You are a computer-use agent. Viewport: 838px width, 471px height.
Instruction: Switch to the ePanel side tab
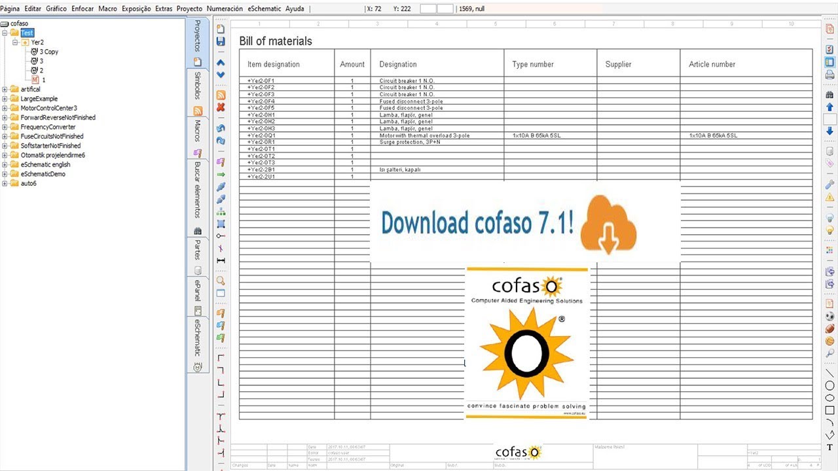point(198,296)
